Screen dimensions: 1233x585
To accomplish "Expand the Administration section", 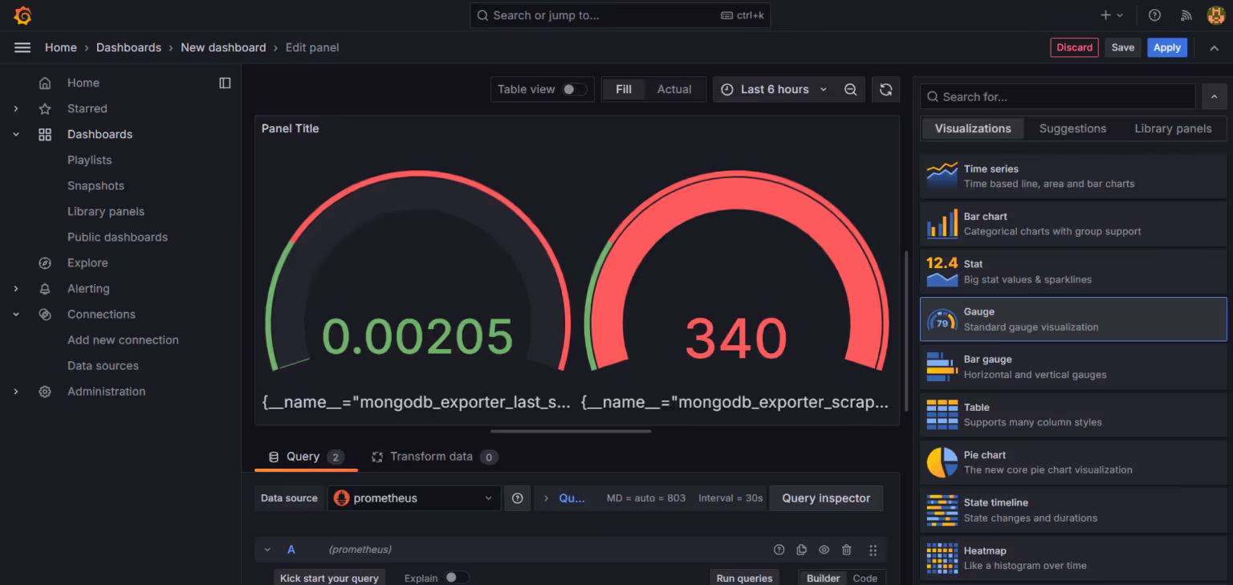I will point(16,392).
